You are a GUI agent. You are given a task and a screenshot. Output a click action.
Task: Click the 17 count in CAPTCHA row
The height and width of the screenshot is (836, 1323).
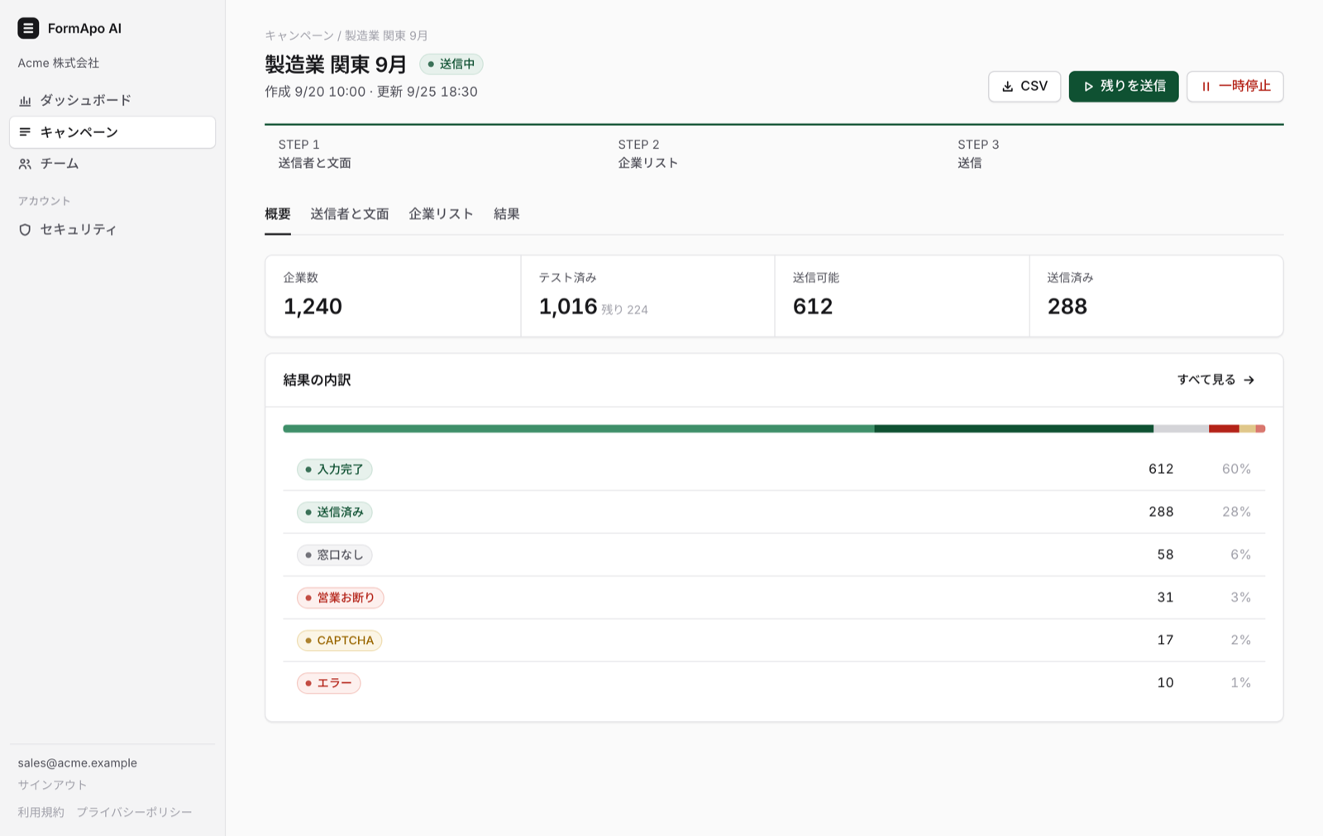(x=1165, y=640)
